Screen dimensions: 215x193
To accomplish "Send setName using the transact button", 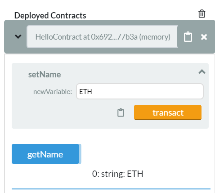I will pyautogui.click(x=168, y=112).
